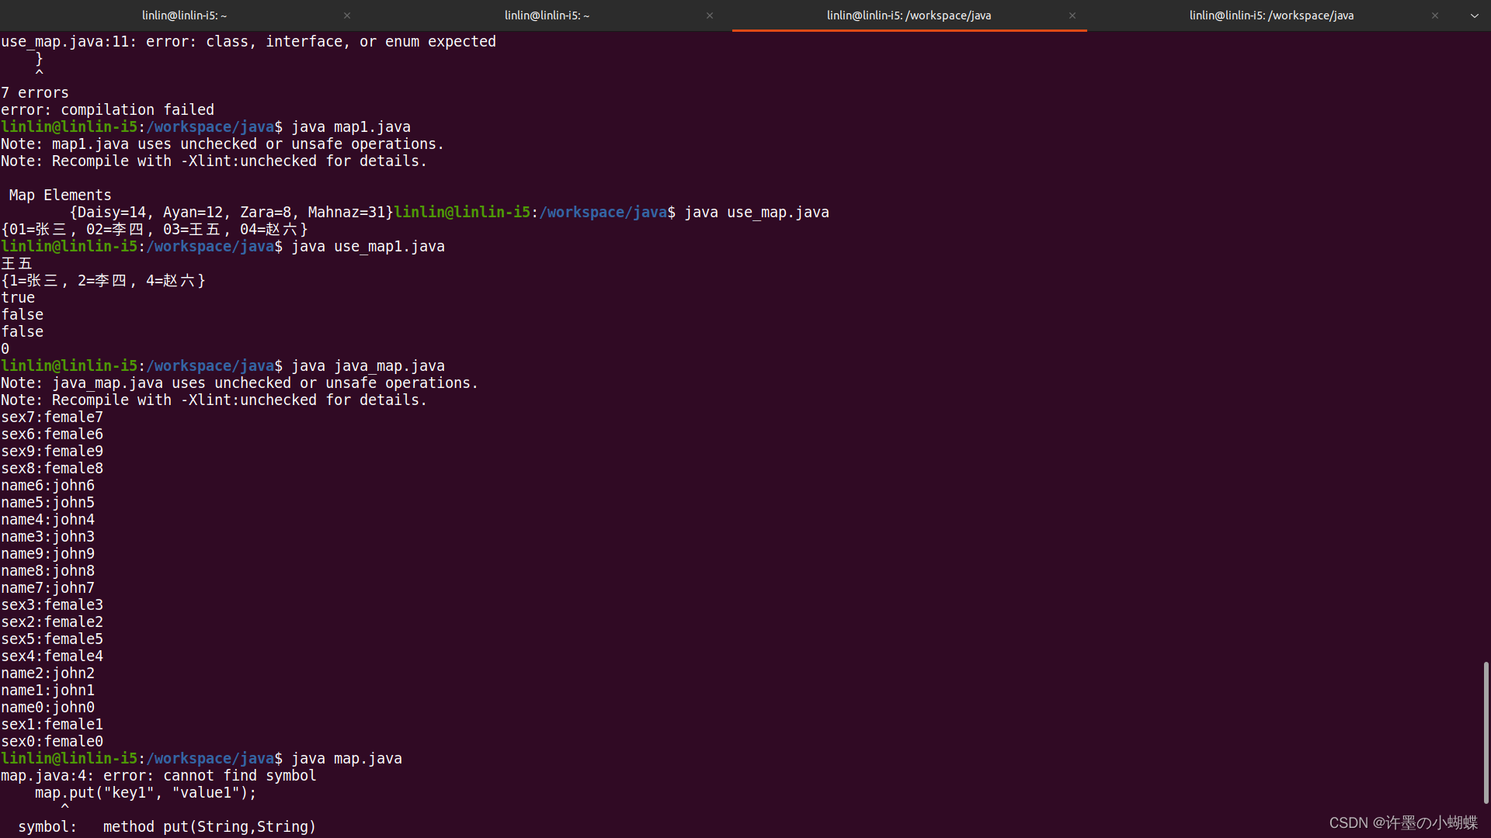Click the blue "/workspace/java" path in prompt
Viewport: 1491px width, 838px height.
[x=210, y=758]
